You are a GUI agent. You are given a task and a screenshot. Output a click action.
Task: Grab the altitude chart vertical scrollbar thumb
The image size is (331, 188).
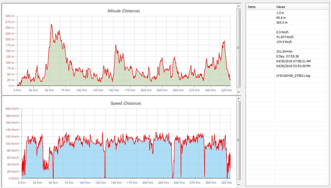pyautogui.click(x=239, y=48)
